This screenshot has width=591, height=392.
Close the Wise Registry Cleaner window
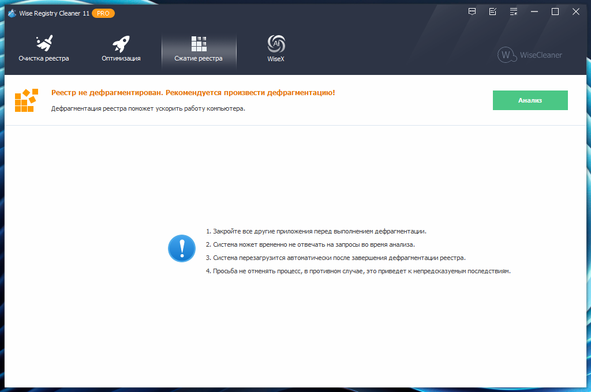point(575,12)
